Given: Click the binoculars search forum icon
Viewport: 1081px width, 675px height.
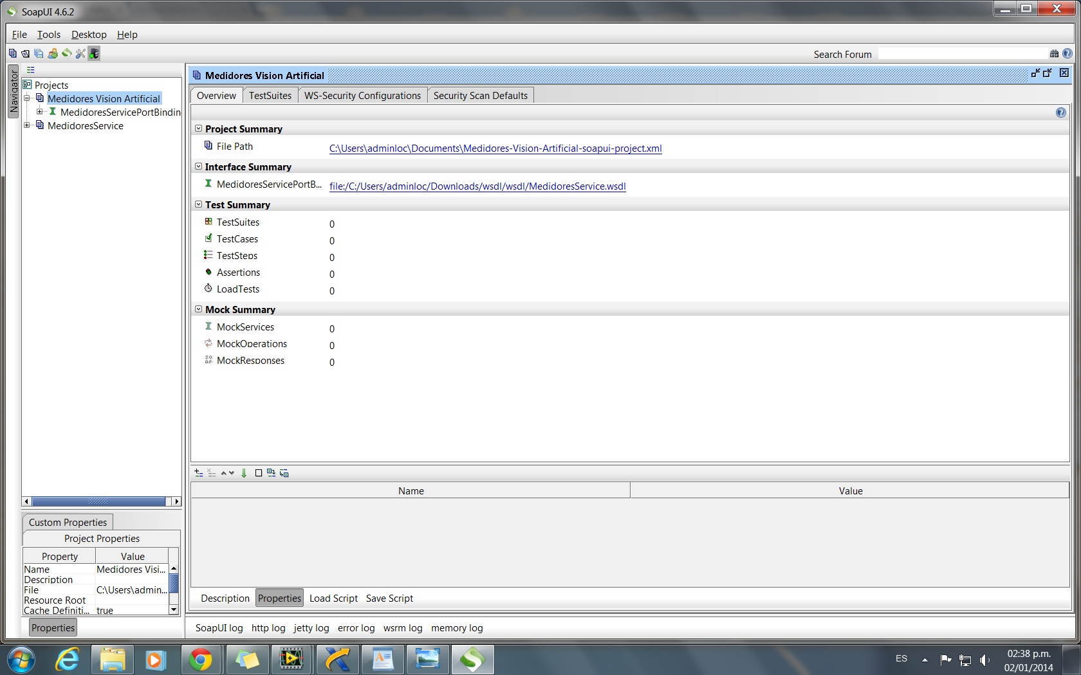Looking at the screenshot, I should [1054, 53].
